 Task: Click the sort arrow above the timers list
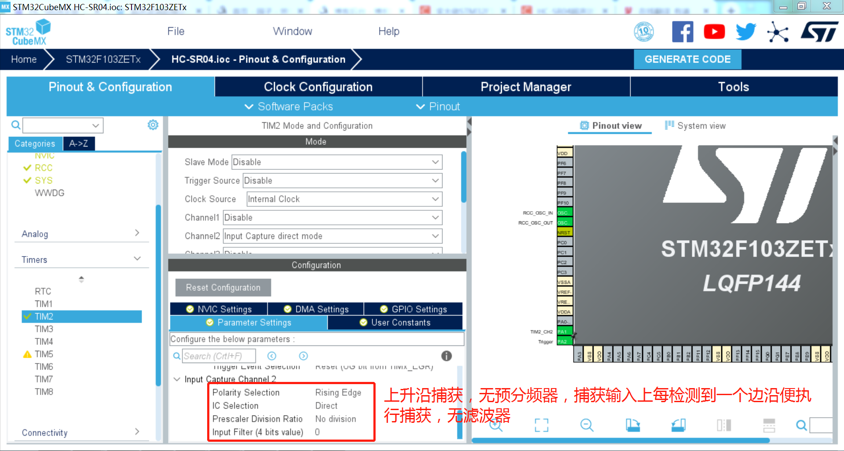[x=81, y=279]
